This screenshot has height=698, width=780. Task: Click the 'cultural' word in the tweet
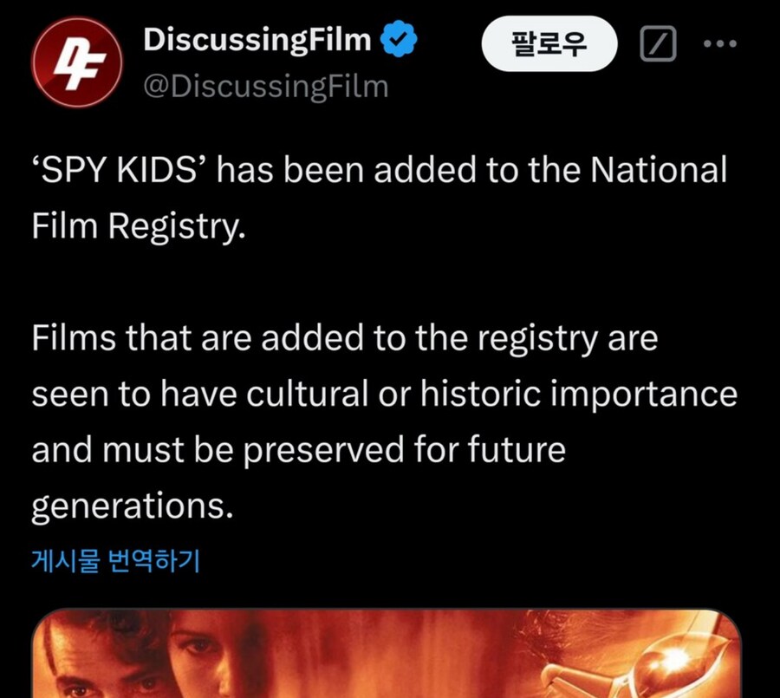308,394
